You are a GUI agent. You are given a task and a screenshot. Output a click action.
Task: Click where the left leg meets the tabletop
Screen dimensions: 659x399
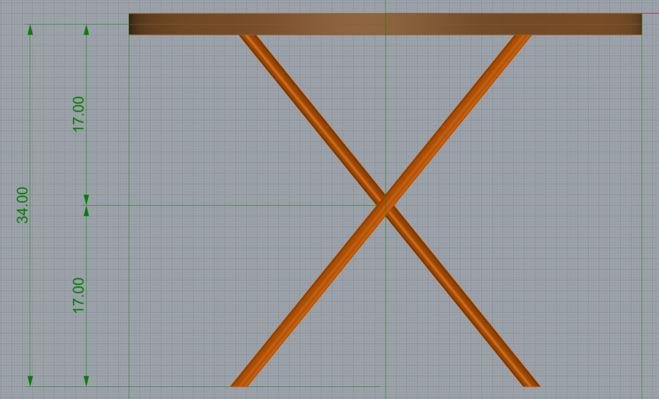tap(249, 37)
